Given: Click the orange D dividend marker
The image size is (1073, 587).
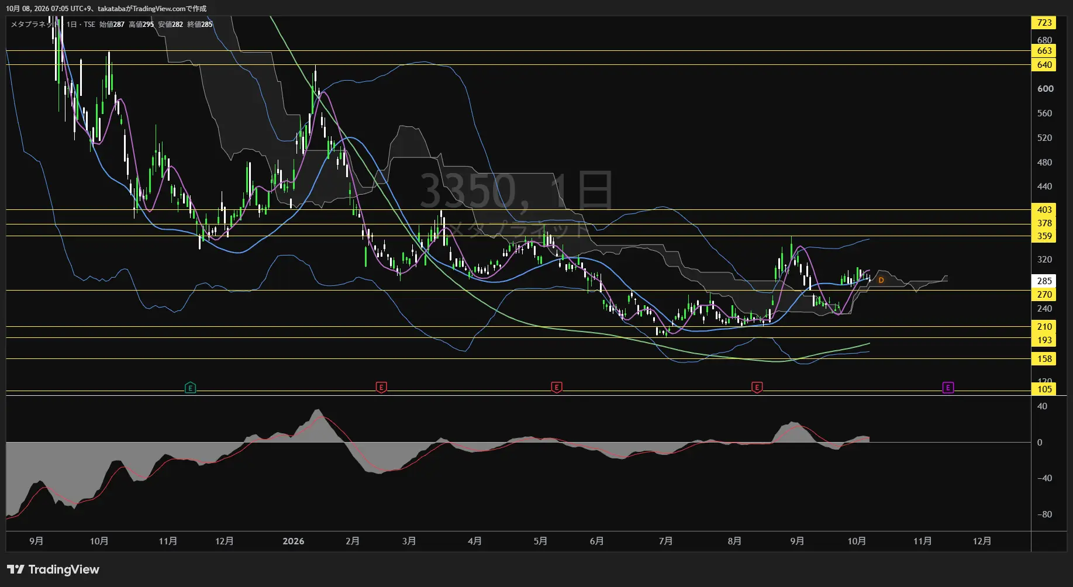Looking at the screenshot, I should click(881, 281).
